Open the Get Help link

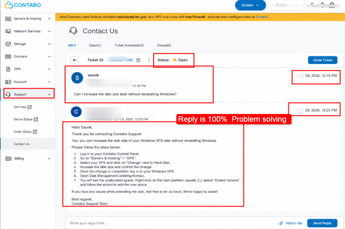20,107
